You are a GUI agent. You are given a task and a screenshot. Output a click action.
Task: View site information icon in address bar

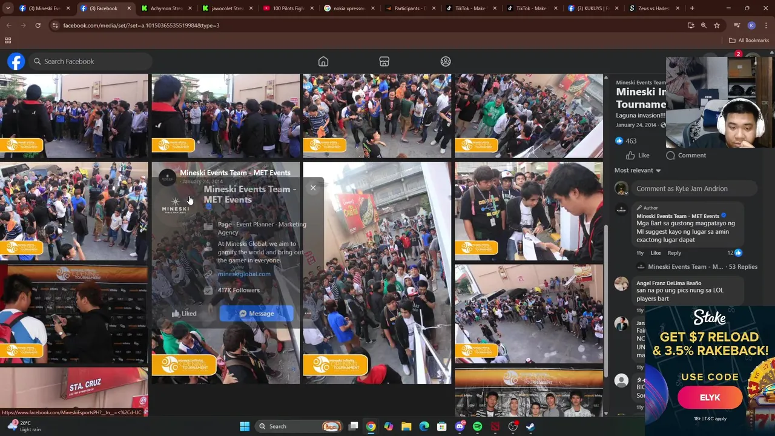(55, 25)
